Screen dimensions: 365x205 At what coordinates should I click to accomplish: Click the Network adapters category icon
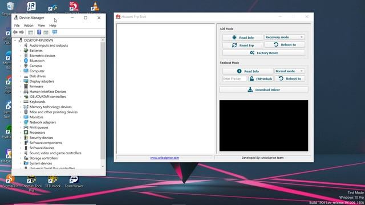point(26,122)
